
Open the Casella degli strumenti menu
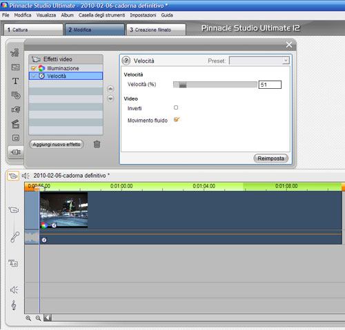(x=101, y=15)
